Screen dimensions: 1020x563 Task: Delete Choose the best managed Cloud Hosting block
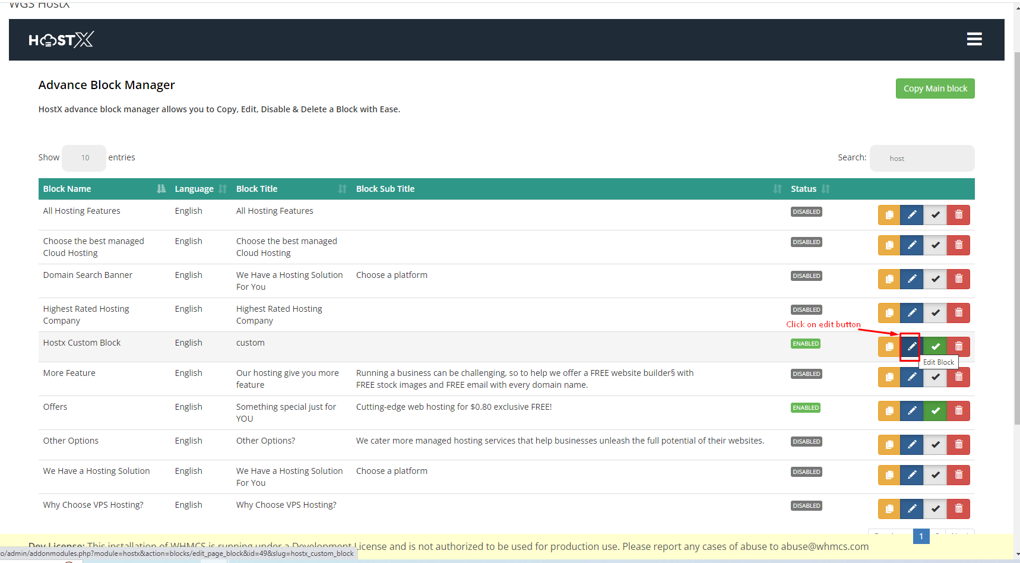tap(958, 245)
